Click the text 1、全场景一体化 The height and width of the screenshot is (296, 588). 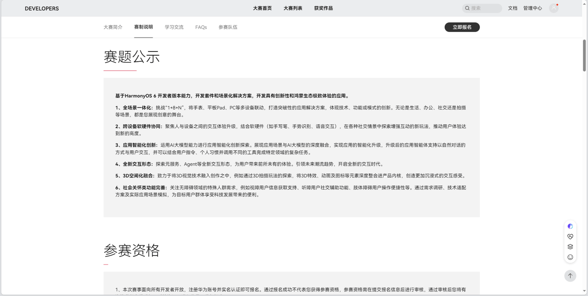(134, 108)
